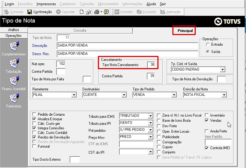
Task: Click the Descr. Res. input field
Action: tap(127, 54)
